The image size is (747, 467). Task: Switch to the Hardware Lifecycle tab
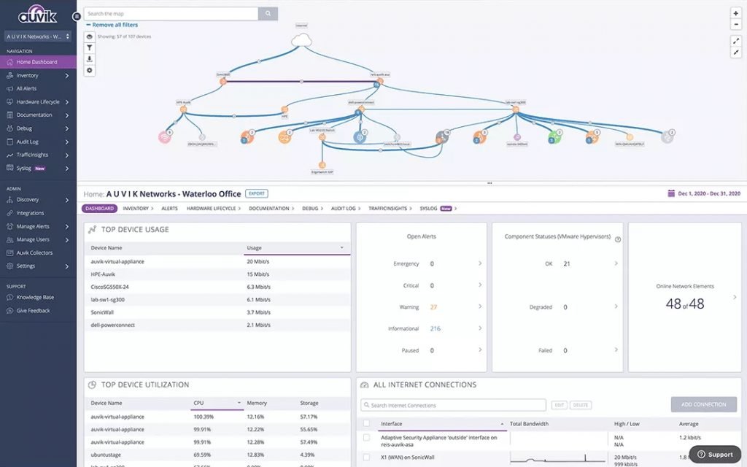coord(211,209)
